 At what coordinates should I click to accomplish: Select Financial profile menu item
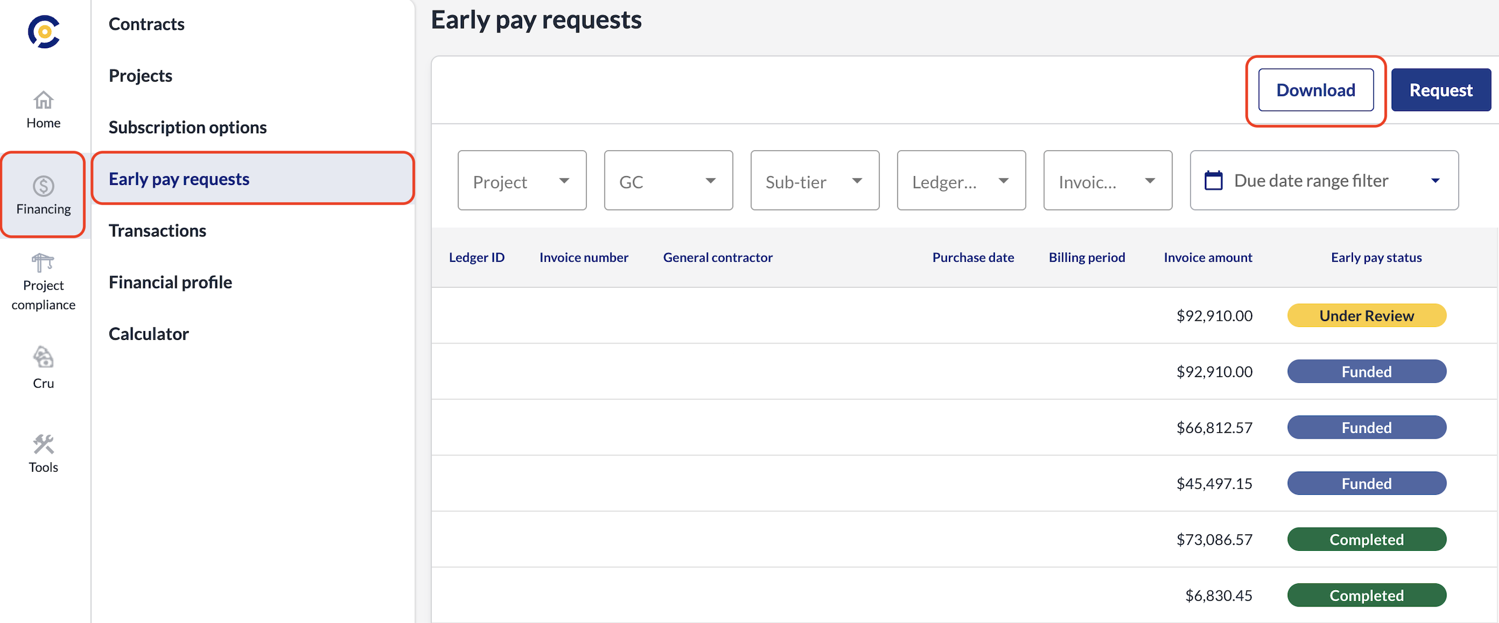pos(170,283)
